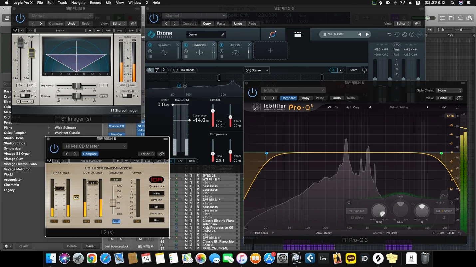Click Pro-Q 3 undo arrow icon
Image resolution: width=476 pixels, height=267 pixels.
coord(329,107)
